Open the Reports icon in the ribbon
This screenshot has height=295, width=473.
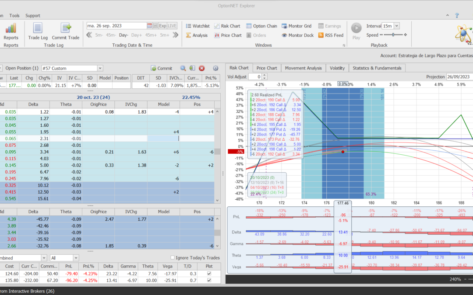pos(11,29)
